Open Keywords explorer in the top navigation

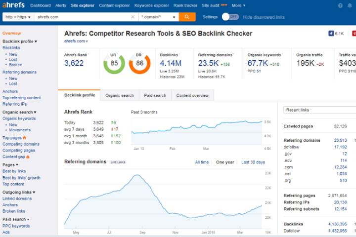pyautogui.click(x=152, y=5)
